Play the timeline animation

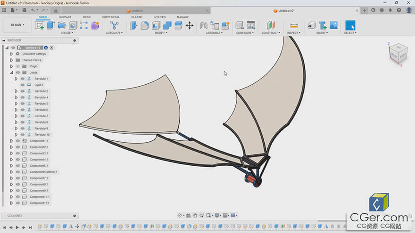pos(17,227)
